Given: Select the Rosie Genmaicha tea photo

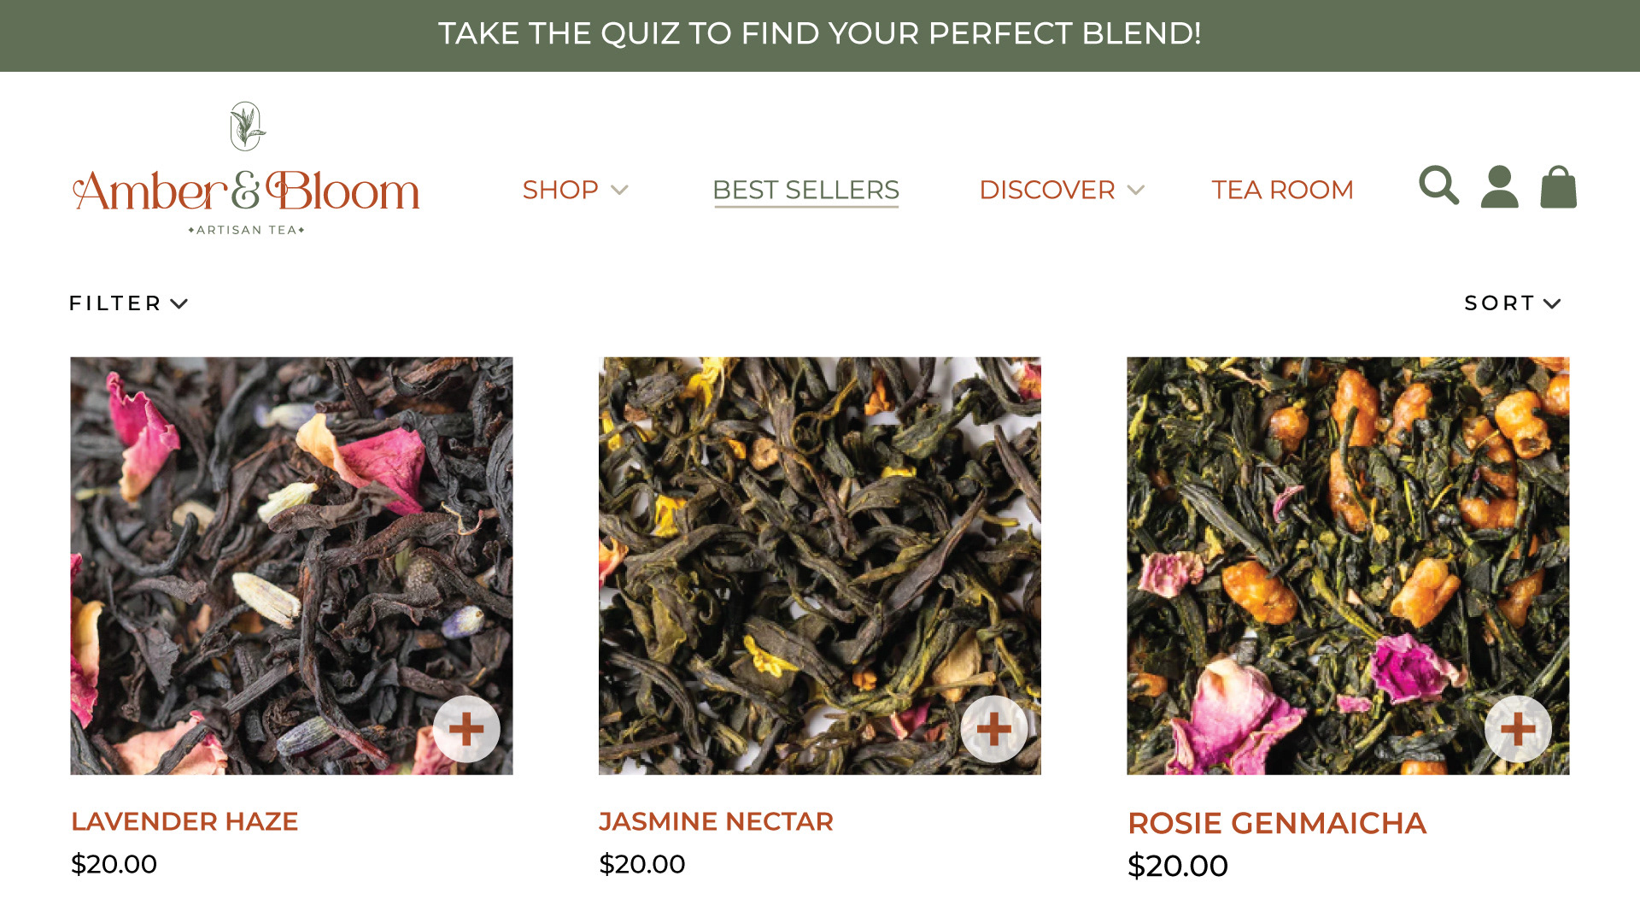Looking at the screenshot, I should 1348,566.
